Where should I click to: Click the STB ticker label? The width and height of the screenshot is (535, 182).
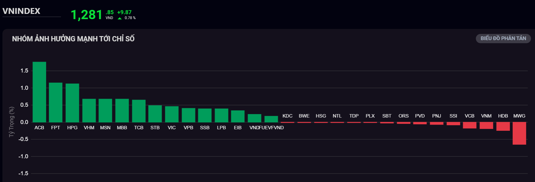(155, 128)
